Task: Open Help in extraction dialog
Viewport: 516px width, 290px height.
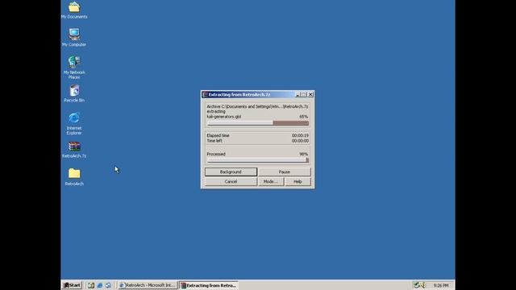Action: tap(298, 181)
